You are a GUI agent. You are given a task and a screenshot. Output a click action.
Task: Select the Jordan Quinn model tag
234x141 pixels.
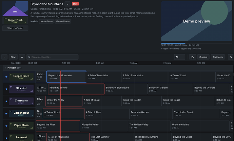[46, 21]
